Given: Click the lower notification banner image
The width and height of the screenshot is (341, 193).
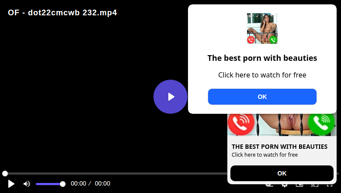Looking at the screenshot, I should click(x=282, y=125).
